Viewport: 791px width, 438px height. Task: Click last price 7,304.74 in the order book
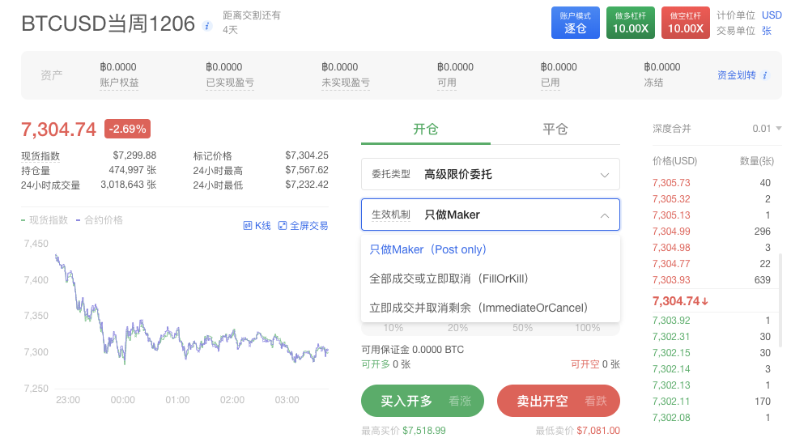click(680, 301)
